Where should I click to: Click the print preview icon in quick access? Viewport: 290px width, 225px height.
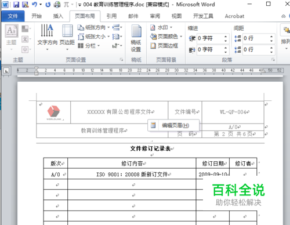(57, 5)
